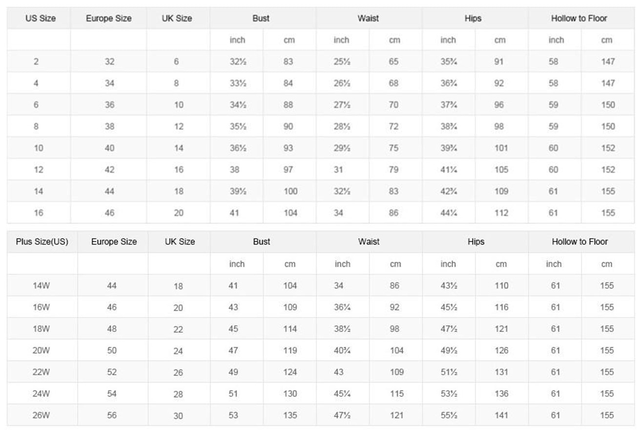Click 'Hollow to Floor' header in top table
Image resolution: width=642 pixels, height=433 pixels.
[x=579, y=19]
